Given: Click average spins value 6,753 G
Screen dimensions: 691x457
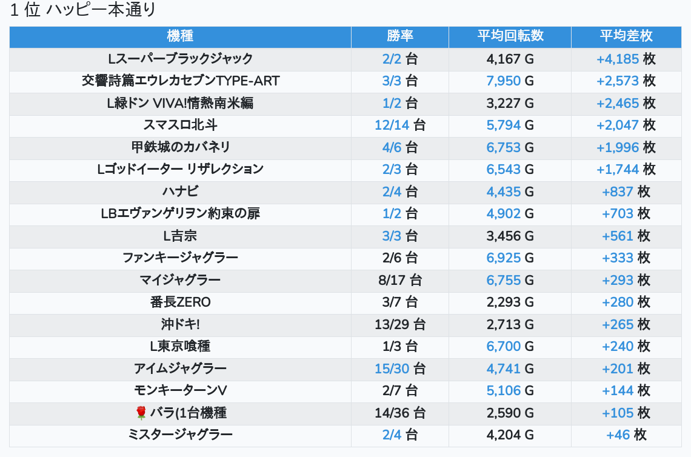Looking at the screenshot, I should pyautogui.click(x=510, y=147).
